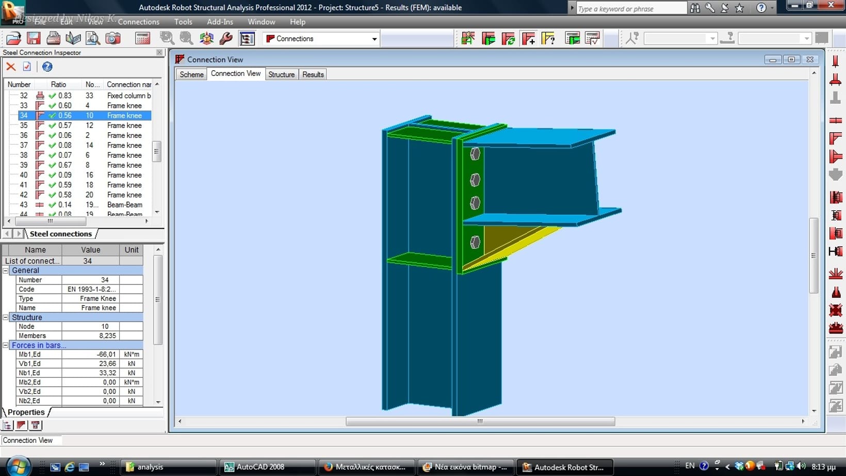Open the blue help icon in inspector
846x476 pixels.
(x=47, y=67)
